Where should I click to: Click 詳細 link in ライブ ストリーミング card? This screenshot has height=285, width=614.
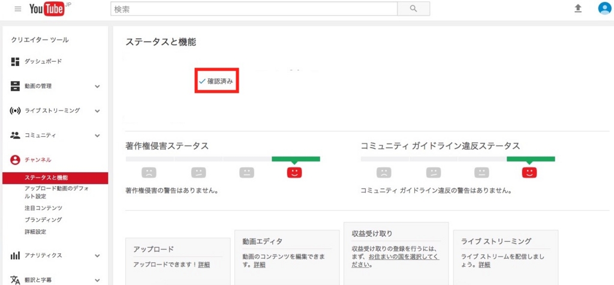[x=484, y=265]
